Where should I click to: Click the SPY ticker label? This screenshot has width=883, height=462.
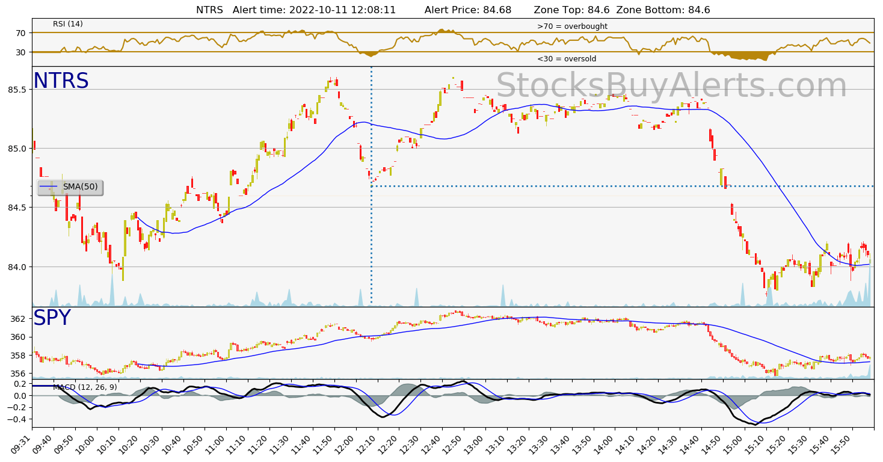[x=52, y=318]
